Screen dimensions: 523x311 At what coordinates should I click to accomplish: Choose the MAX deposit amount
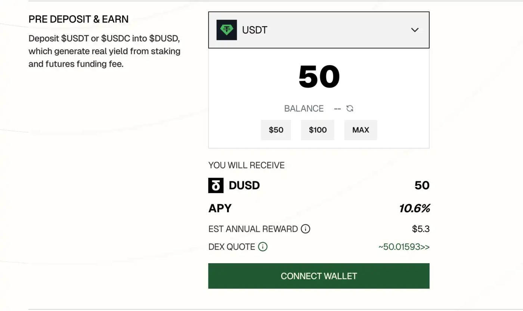click(360, 130)
